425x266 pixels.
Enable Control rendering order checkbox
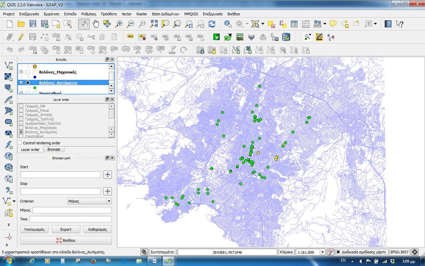point(20,143)
